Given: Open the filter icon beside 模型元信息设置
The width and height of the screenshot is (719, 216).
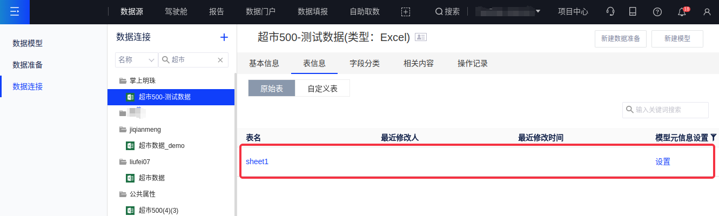Looking at the screenshot, I should pos(714,138).
